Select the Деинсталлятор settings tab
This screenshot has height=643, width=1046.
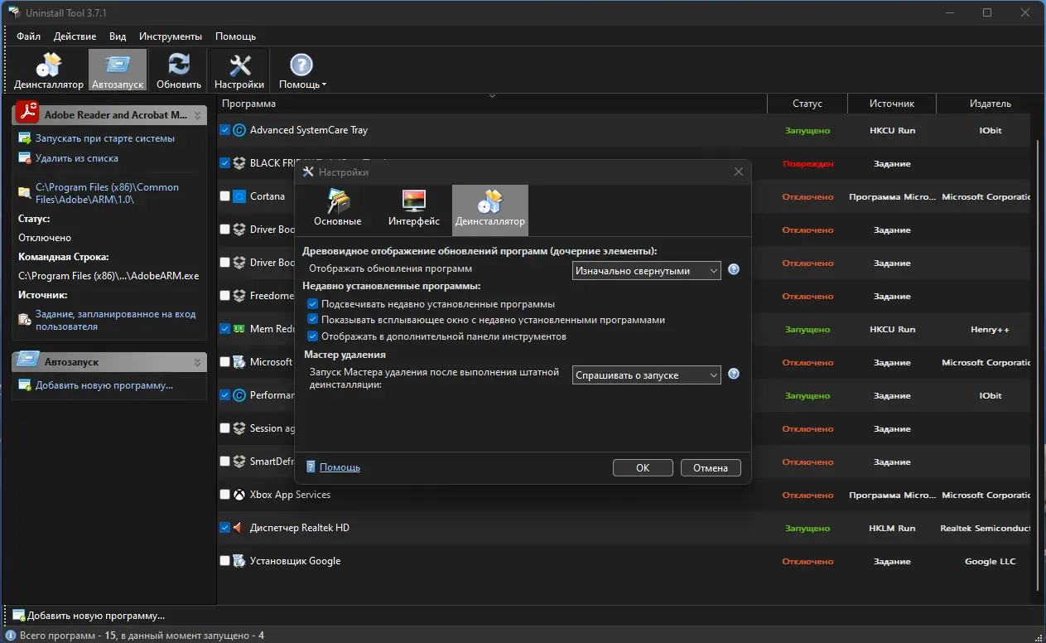click(x=489, y=209)
